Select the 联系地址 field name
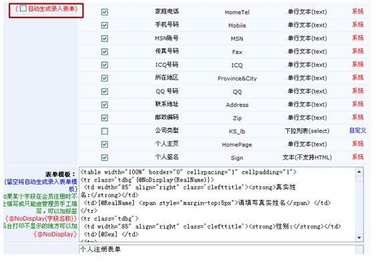The width and height of the screenshot is (376, 262). point(167,104)
